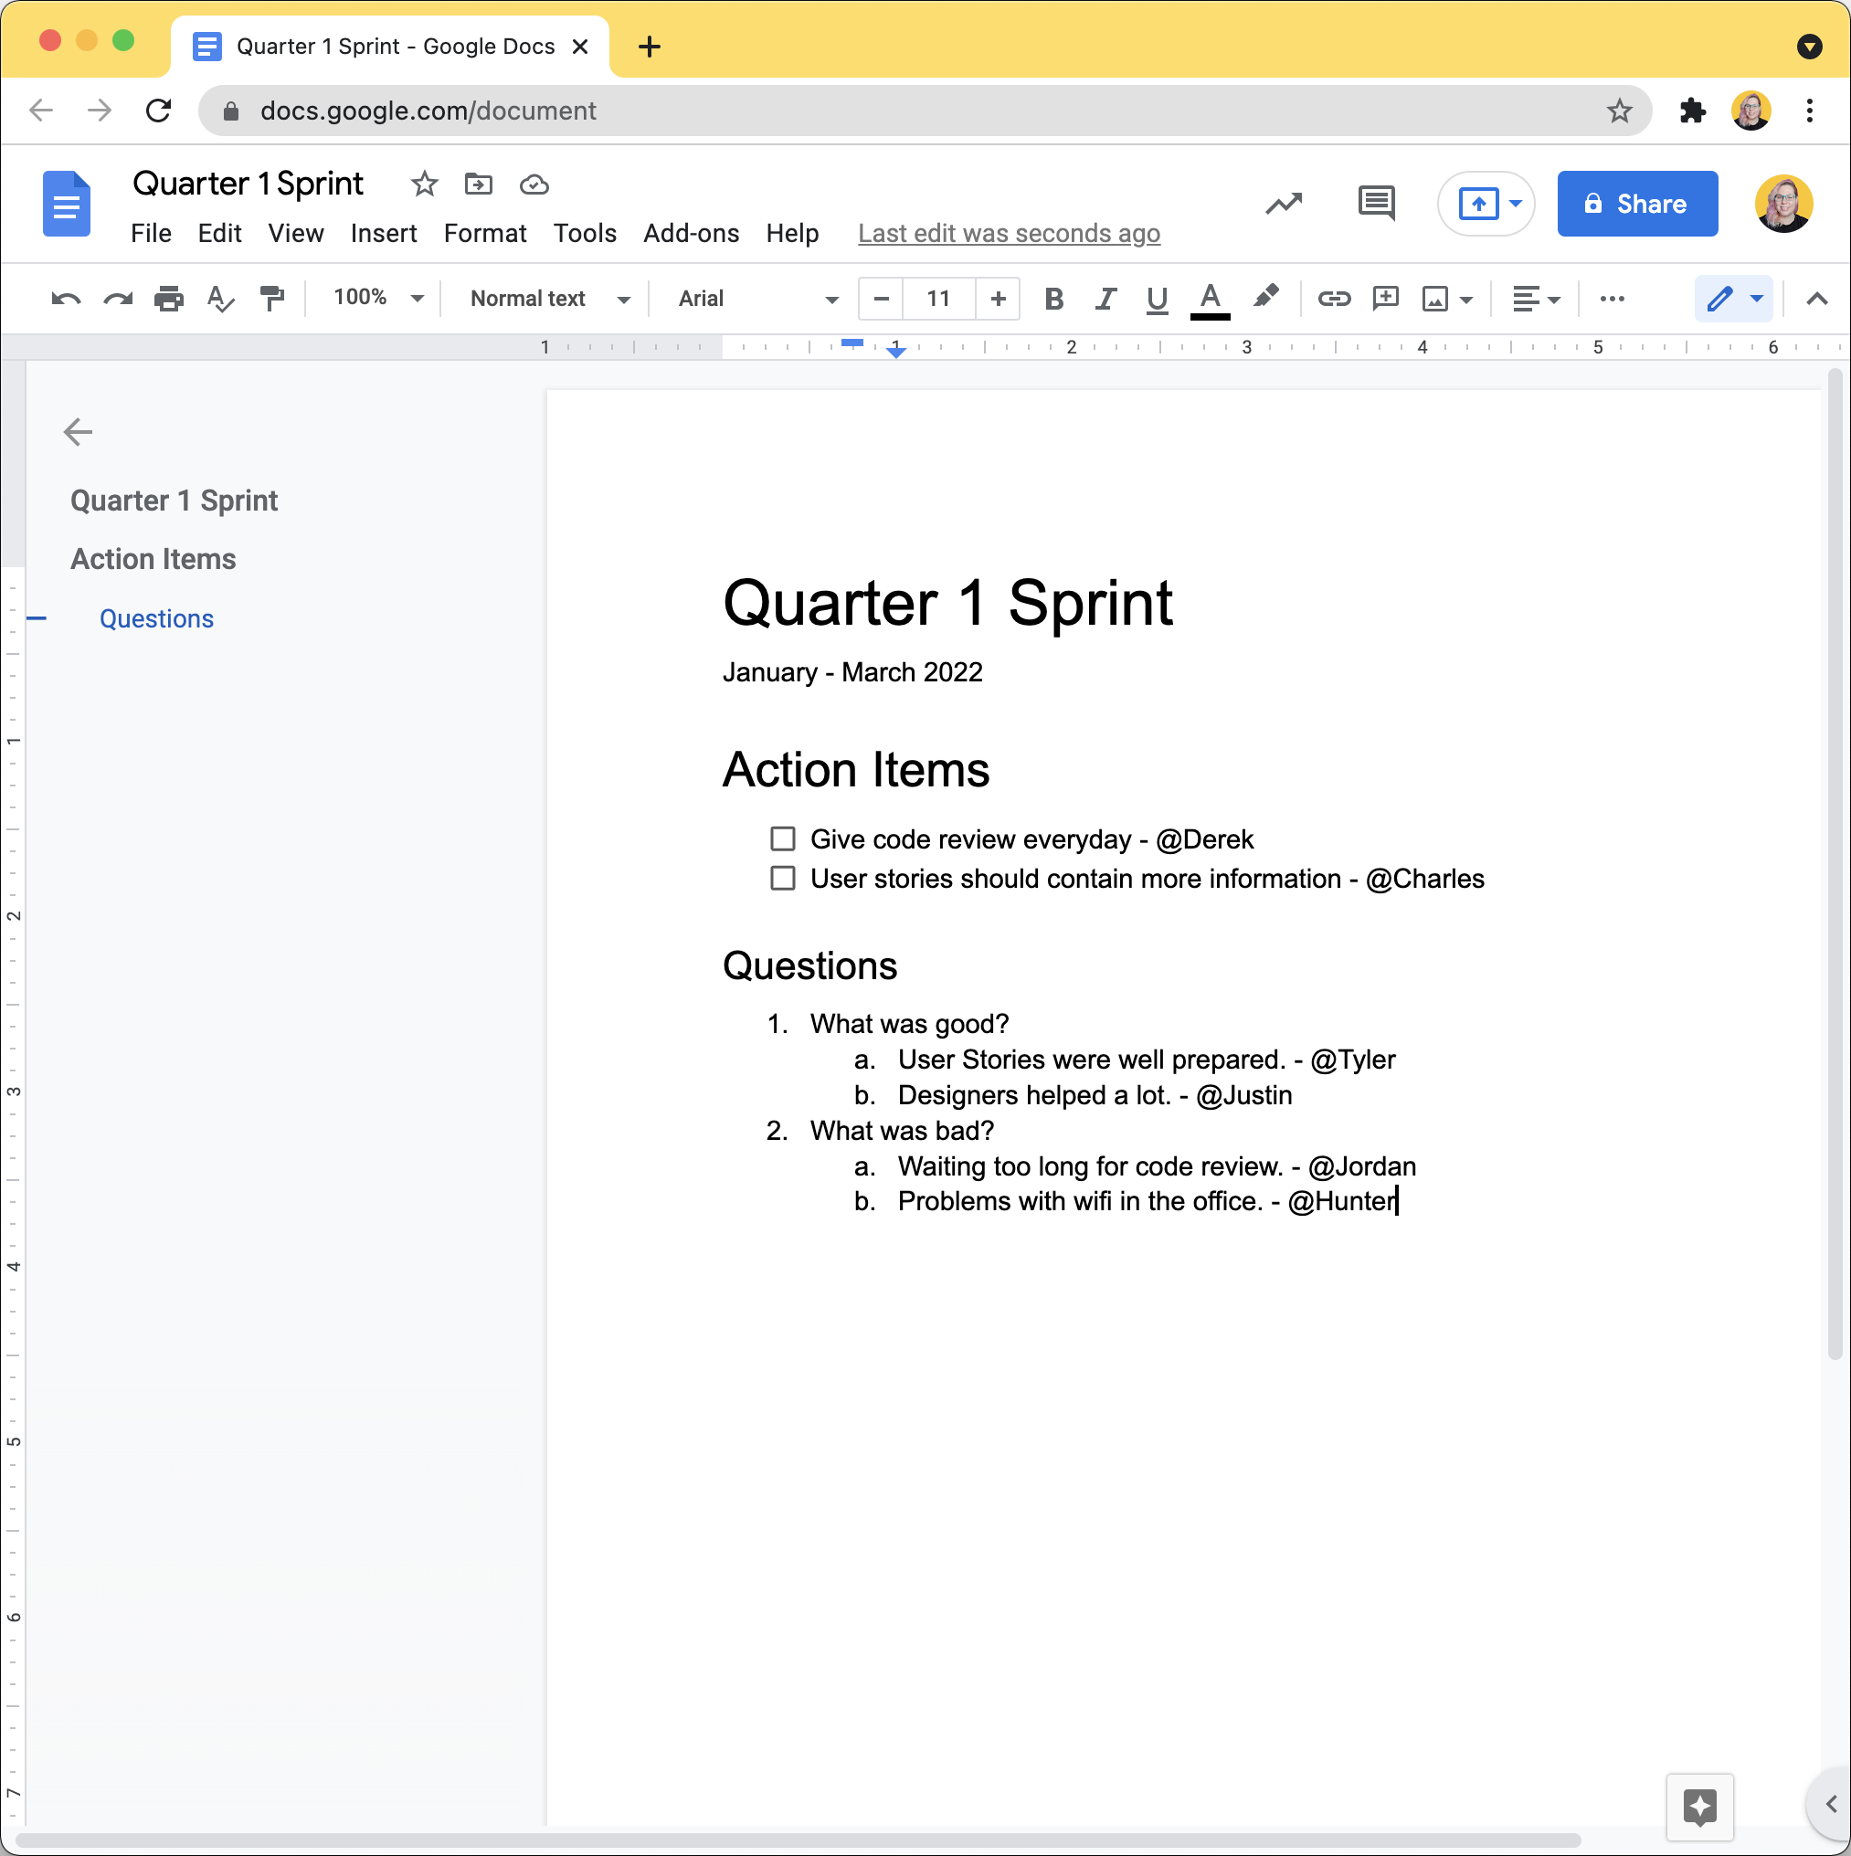Open the Format menu
1851x1856 pixels.
pos(485,233)
